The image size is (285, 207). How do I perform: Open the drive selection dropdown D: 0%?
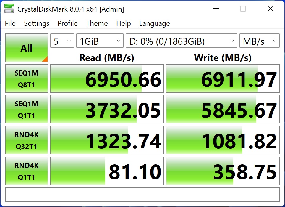182,41
